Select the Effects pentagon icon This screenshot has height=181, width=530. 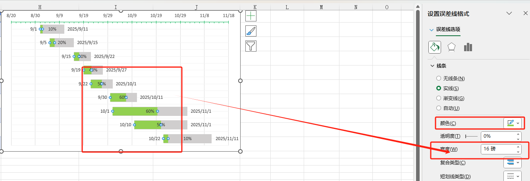(451, 47)
